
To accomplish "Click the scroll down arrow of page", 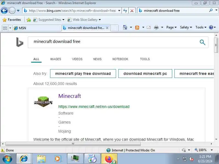I will [x=216, y=139].
